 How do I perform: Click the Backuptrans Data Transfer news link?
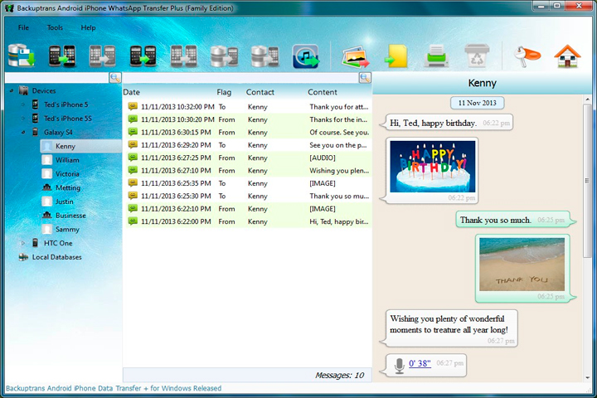coord(114,389)
